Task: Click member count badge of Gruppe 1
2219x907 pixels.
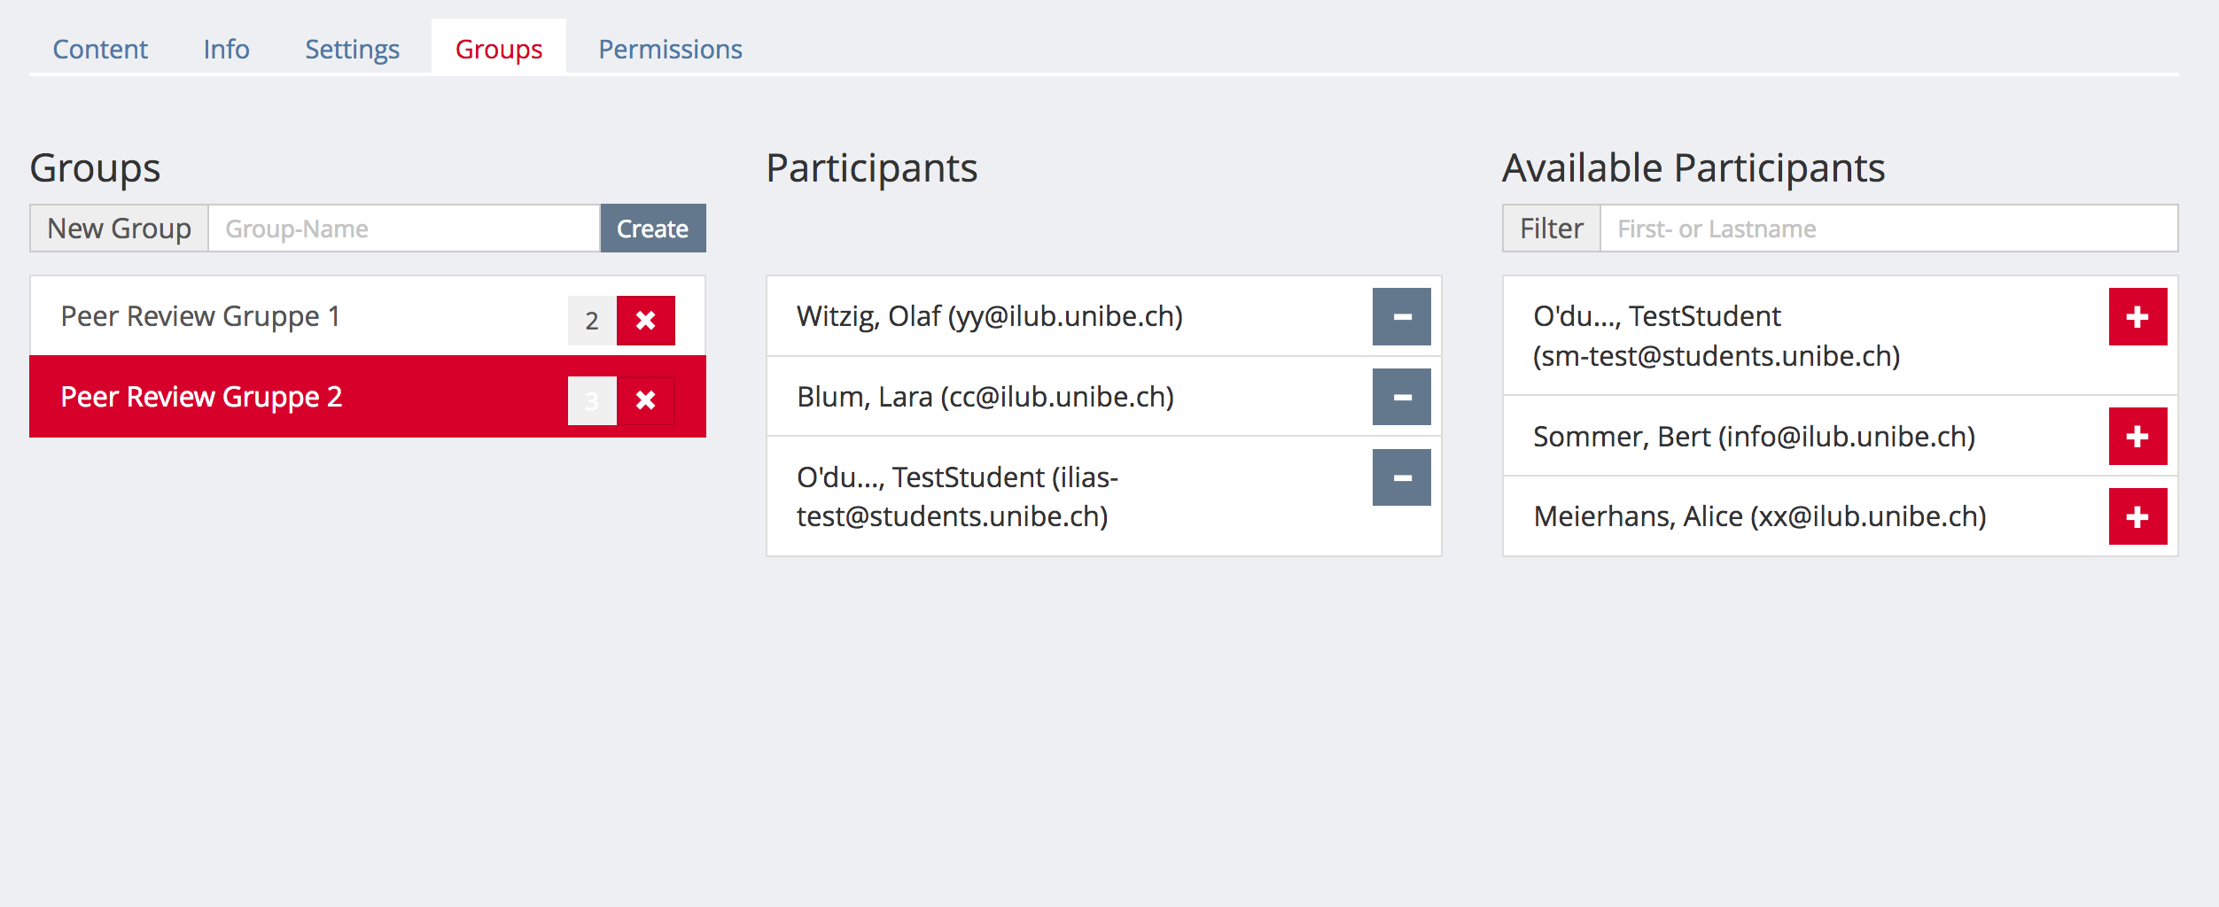Action: point(592,320)
